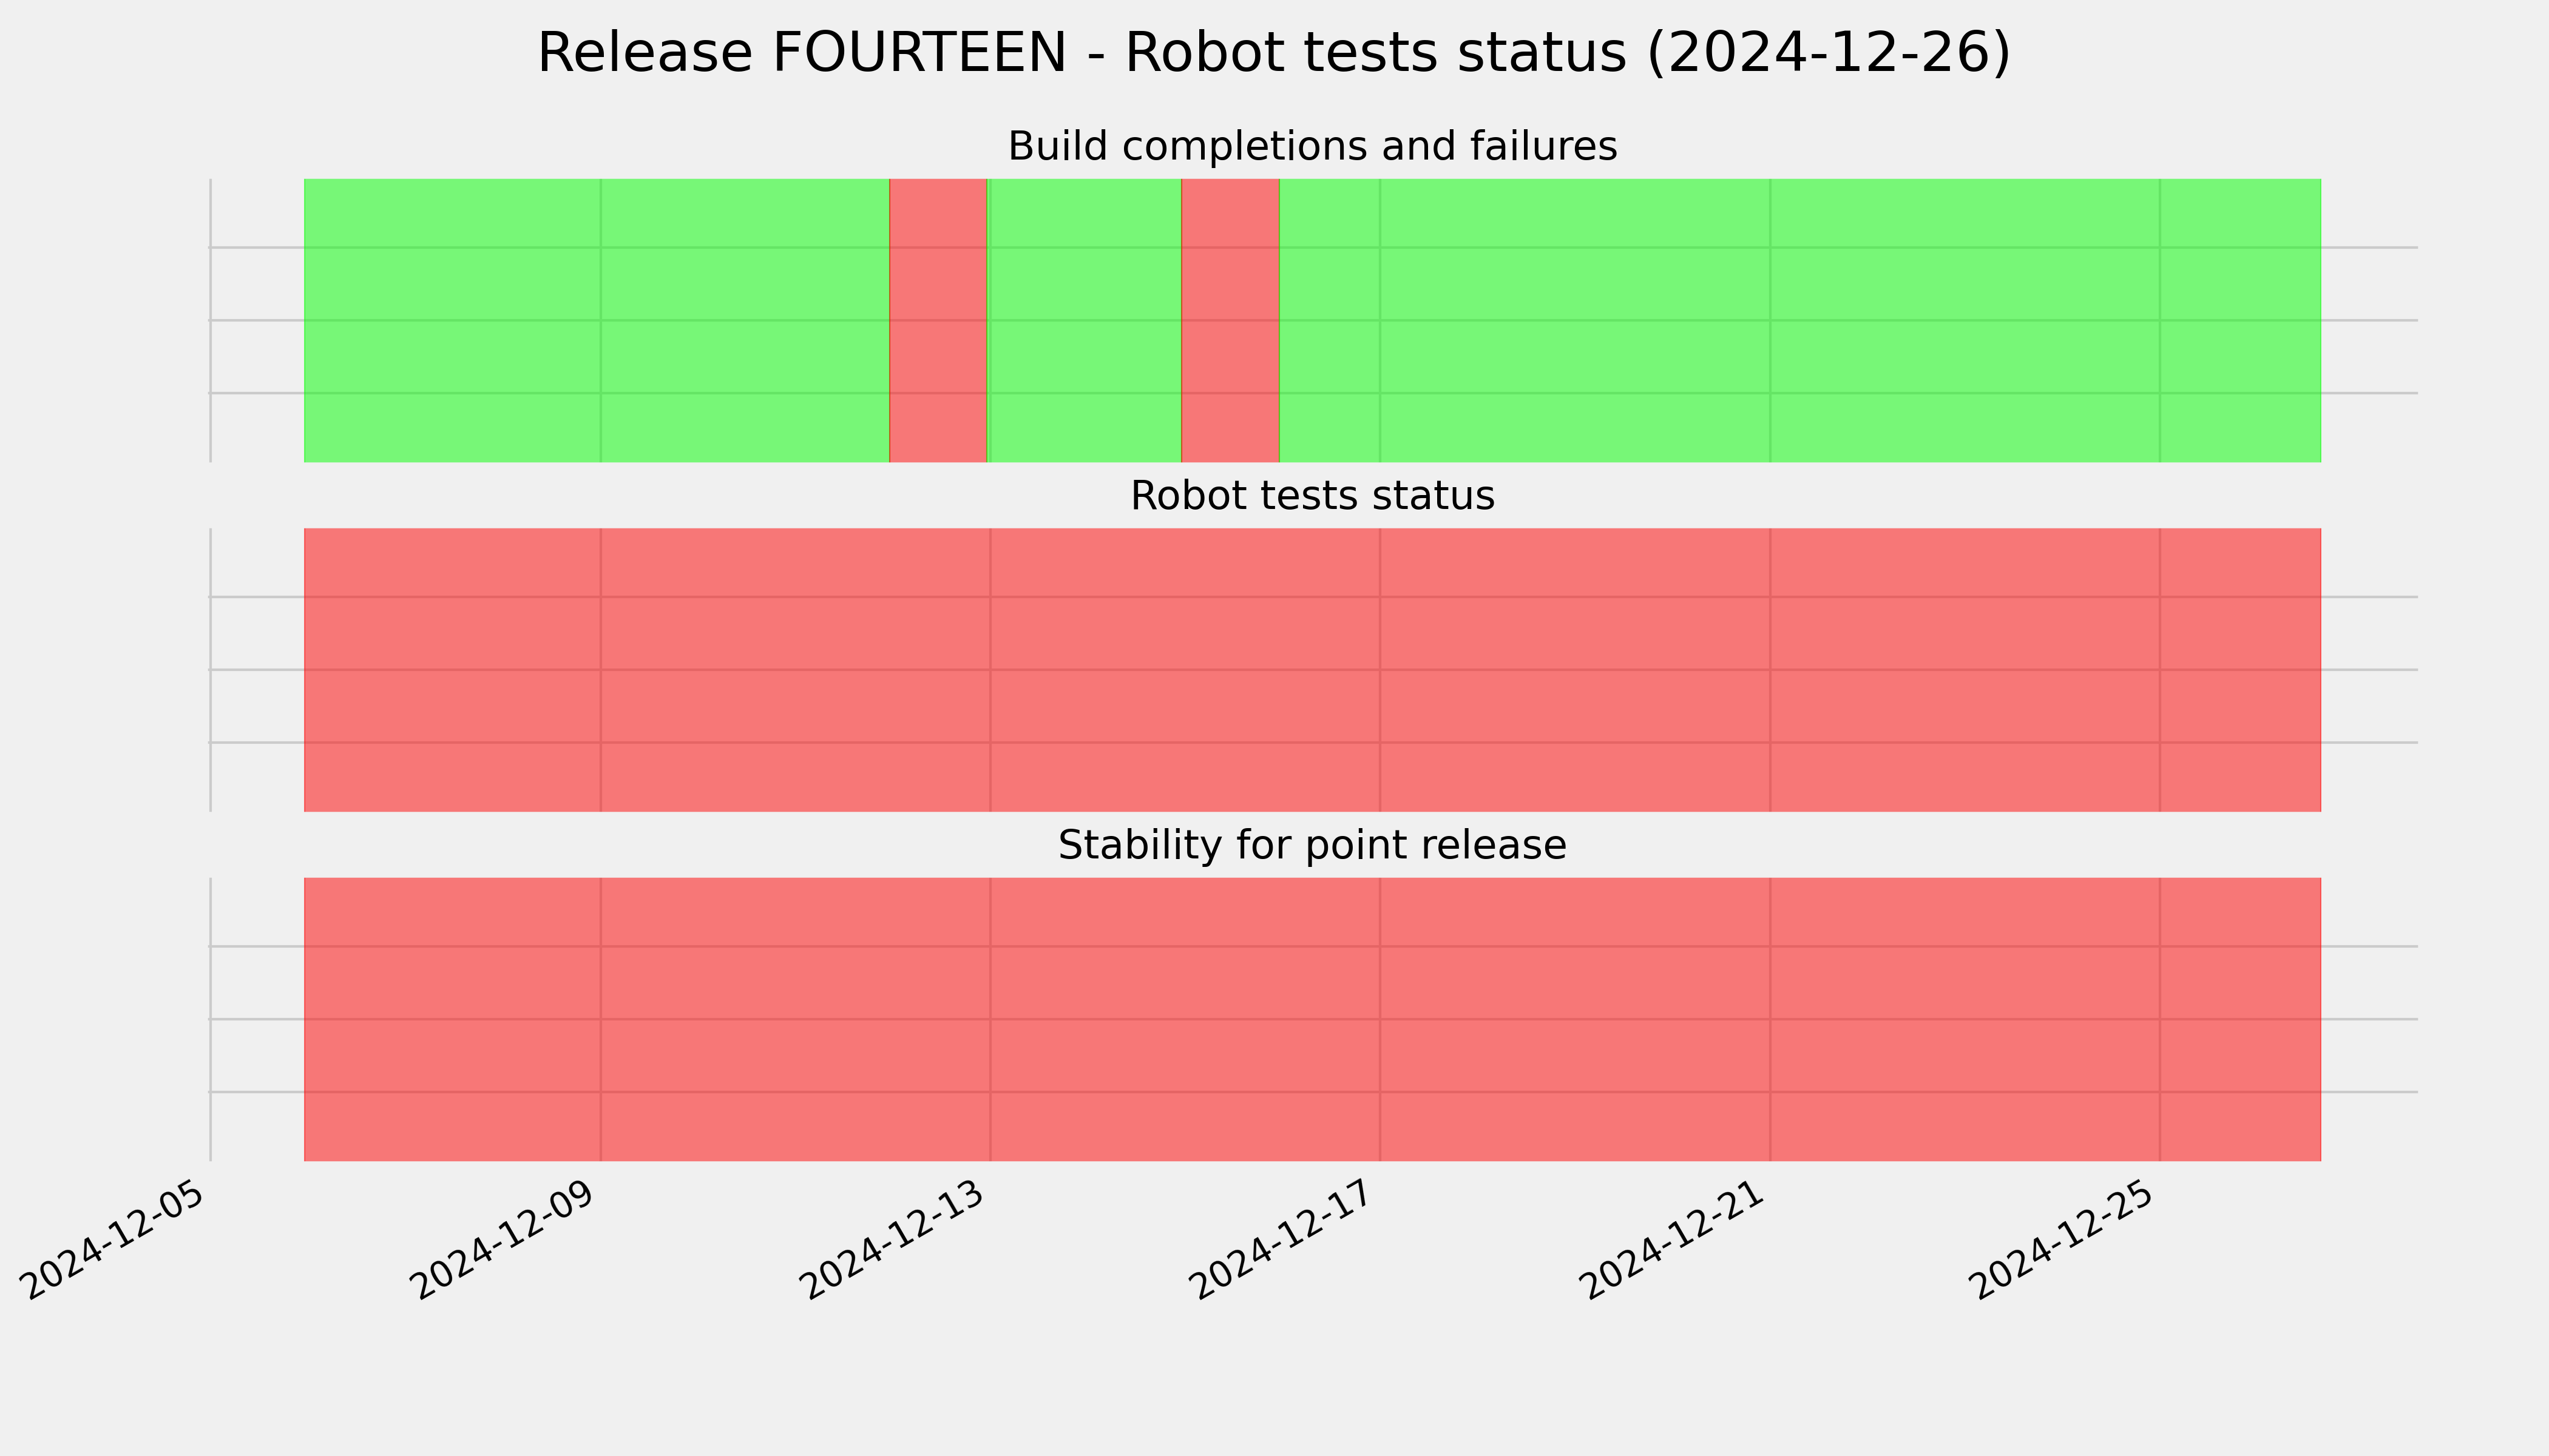Select the Build completions and failures heading
Viewport: 2549px width, 1456px height.
[1312, 146]
